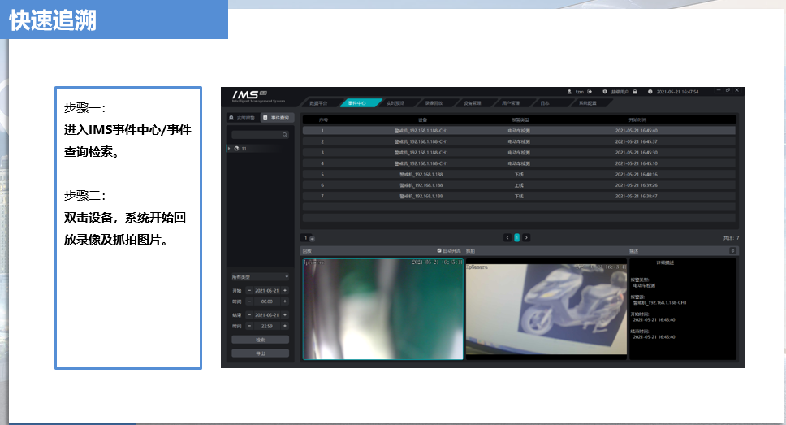This screenshot has height=425, width=786.
Task: Collapse the description panel using its arrow icon
Action: click(732, 251)
